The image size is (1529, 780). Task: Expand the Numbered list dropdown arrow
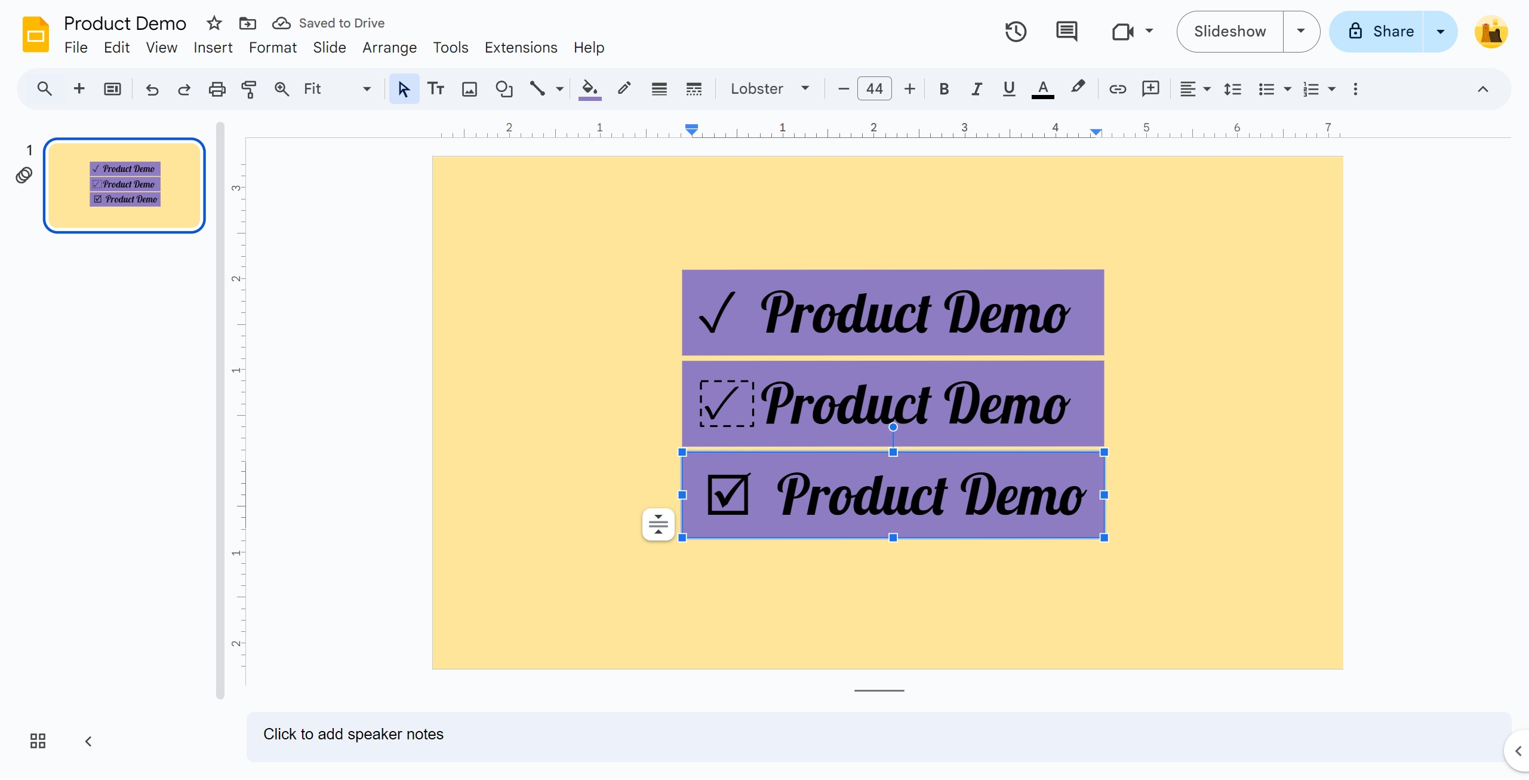coord(1332,89)
